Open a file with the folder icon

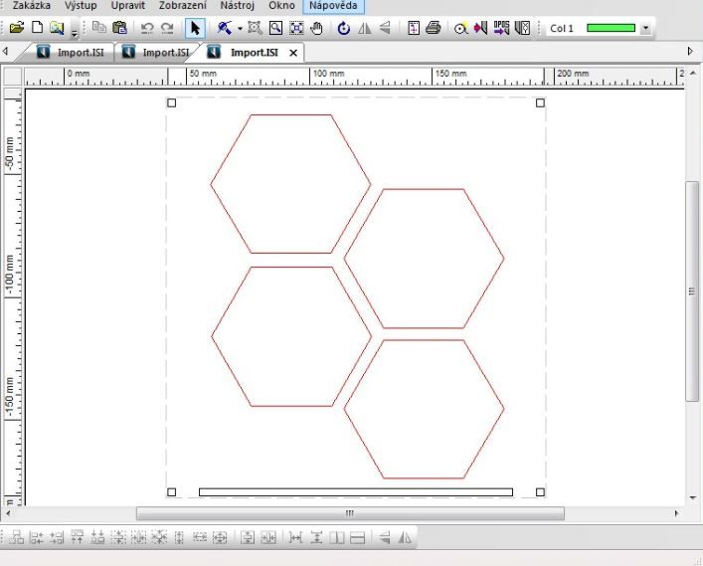(x=17, y=28)
